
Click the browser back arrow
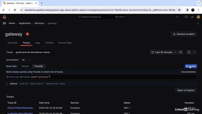[3, 10]
